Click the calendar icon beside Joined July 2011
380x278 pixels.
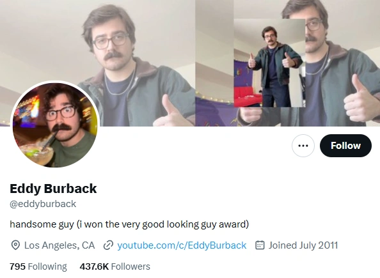(x=260, y=245)
